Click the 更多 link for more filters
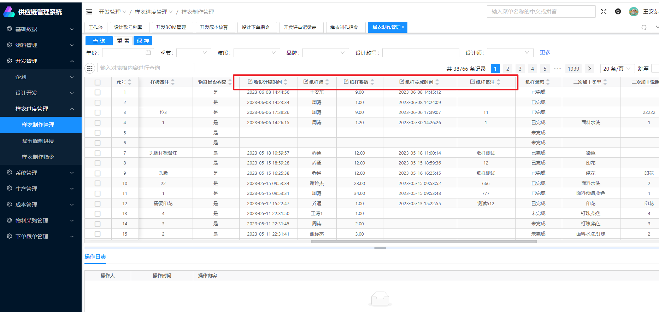The height and width of the screenshot is (312, 659). [545, 53]
